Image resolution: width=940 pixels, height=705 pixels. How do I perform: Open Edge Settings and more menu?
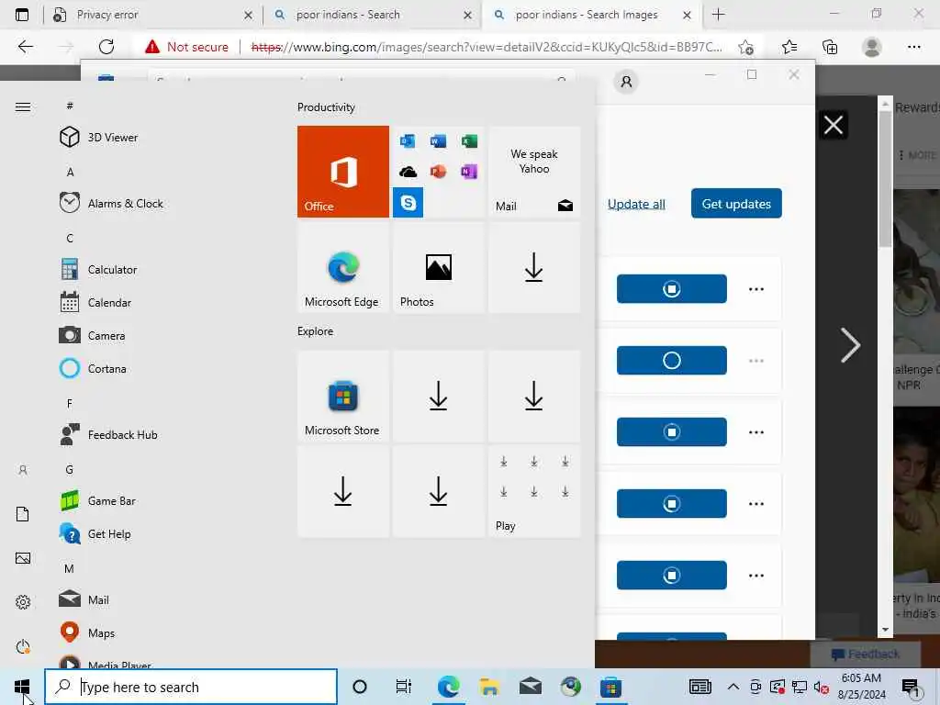coord(913,47)
